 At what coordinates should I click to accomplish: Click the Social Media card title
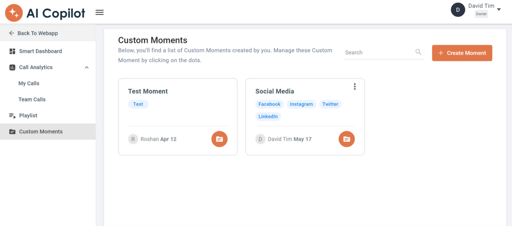[x=275, y=91]
